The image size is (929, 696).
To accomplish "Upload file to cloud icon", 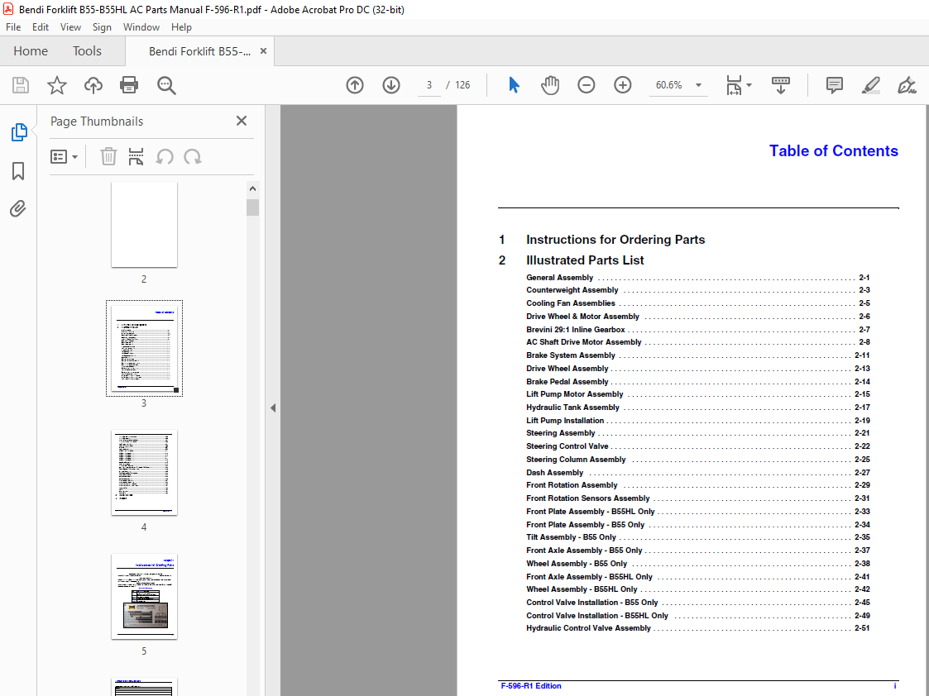I will point(93,85).
